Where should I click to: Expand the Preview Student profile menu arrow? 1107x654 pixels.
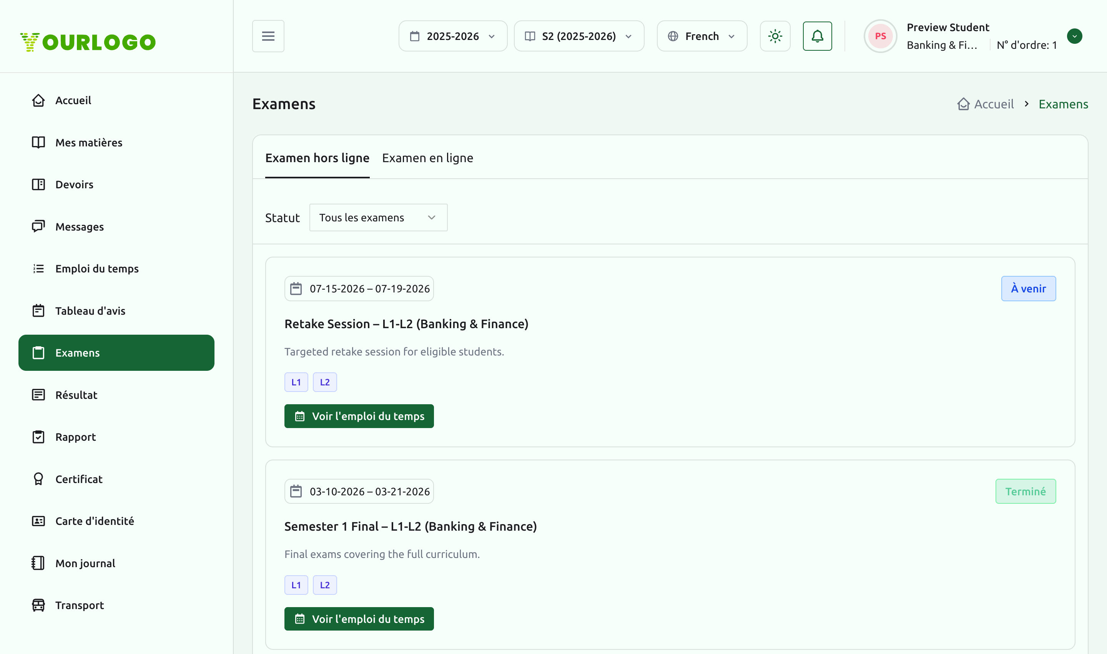coord(1074,36)
